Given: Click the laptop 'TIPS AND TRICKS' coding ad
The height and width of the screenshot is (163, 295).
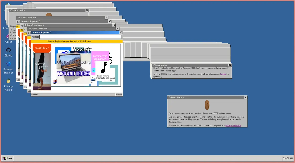Looking at the screenshot, I should 74,69.
